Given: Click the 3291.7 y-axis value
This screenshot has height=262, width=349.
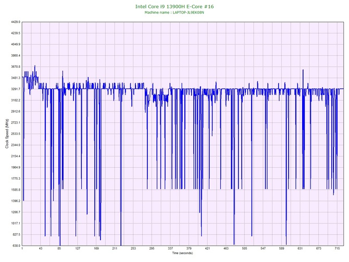Looking at the screenshot, I should point(16,89).
